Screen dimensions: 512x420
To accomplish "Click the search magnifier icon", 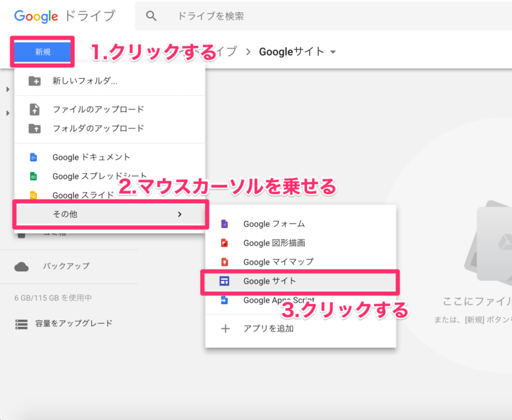I will click(x=151, y=16).
